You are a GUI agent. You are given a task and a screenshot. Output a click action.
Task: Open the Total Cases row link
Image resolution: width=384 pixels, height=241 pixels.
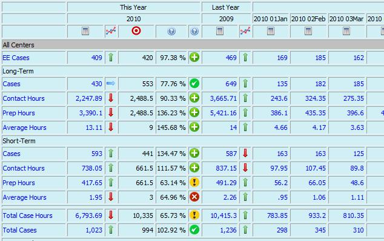click(19, 230)
